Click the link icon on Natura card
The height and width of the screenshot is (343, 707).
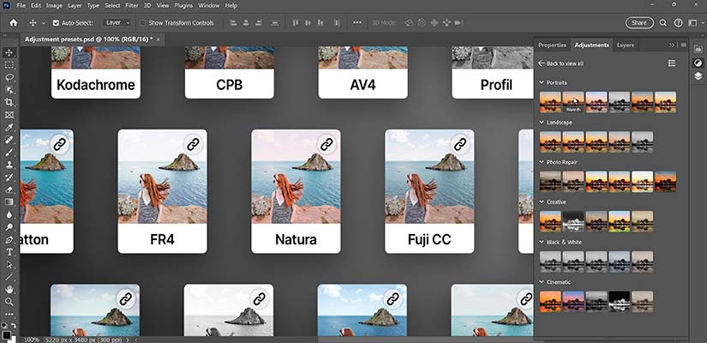click(327, 144)
